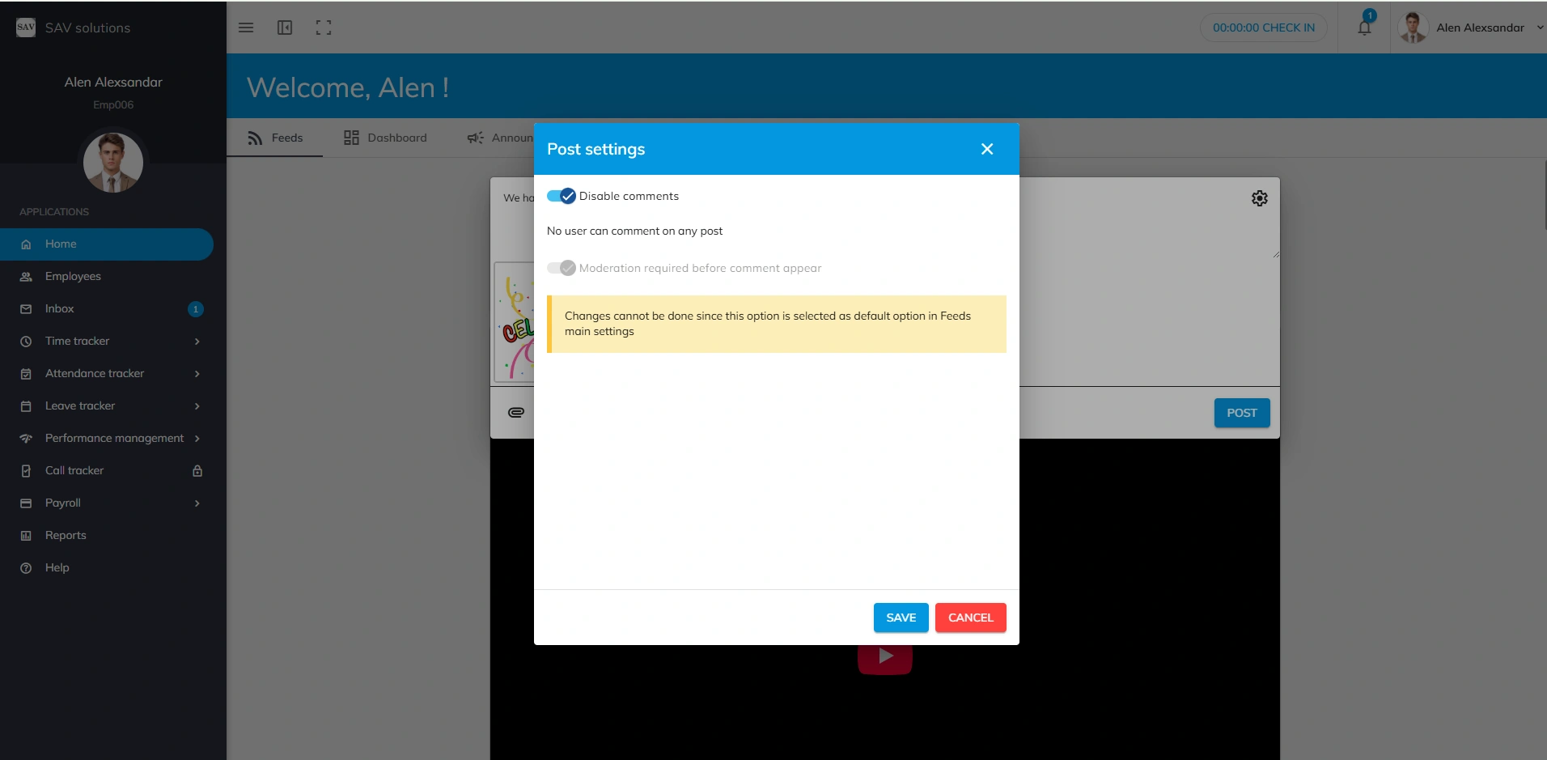Toggle the sidebar panel layout icon
Viewport: 1547px width, 760px height.
point(285,28)
